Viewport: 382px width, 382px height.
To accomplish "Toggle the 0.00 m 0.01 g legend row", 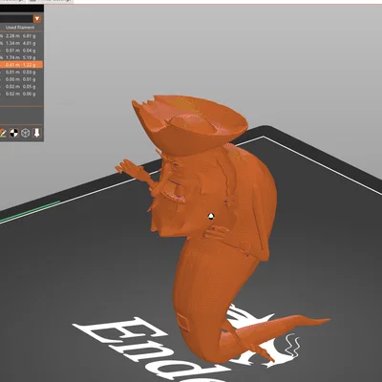I will [x=21, y=79].
